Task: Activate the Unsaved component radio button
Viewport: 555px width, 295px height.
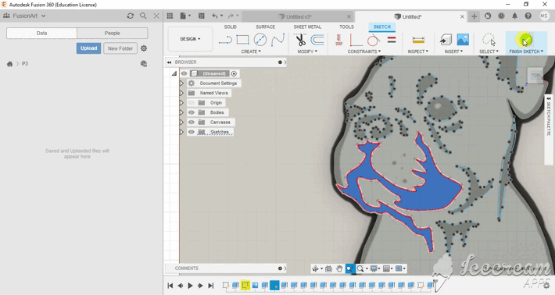Action: tap(234, 73)
